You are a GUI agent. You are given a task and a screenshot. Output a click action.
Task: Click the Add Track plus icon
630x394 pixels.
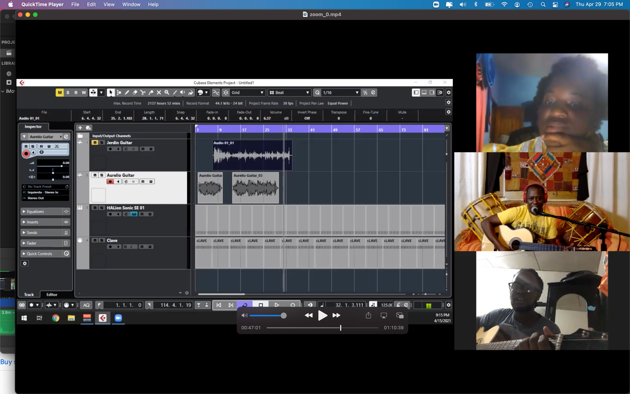click(80, 128)
